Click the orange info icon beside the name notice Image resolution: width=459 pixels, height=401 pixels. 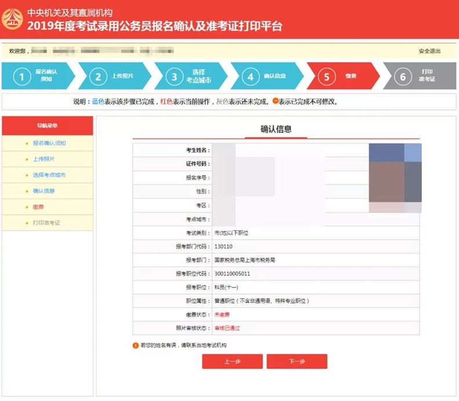coord(136,345)
